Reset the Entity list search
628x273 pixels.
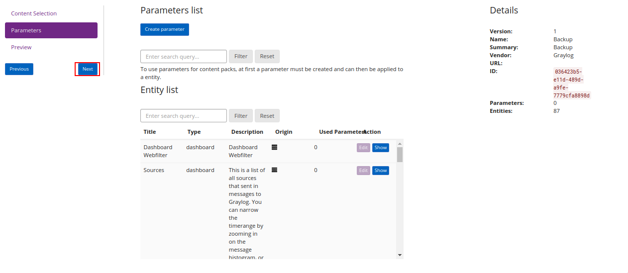click(x=267, y=116)
